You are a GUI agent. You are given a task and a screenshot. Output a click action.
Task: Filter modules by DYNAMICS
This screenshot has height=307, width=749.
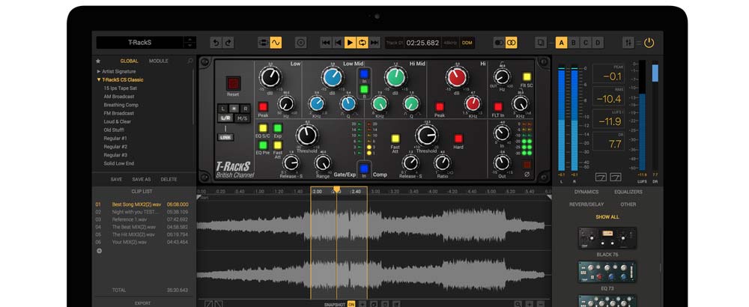point(586,192)
